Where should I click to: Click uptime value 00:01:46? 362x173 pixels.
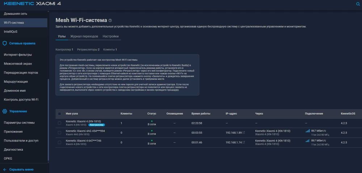coord(197,142)
